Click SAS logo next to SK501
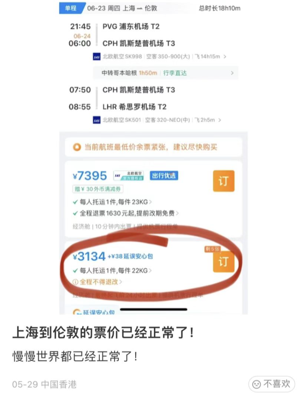Viewport: 307px width, 395px height. coord(97,120)
